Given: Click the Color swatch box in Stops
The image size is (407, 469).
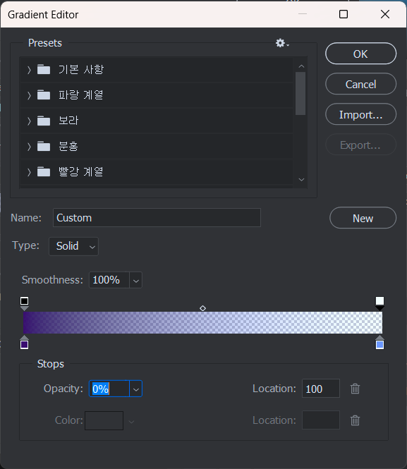Looking at the screenshot, I should 104,420.
